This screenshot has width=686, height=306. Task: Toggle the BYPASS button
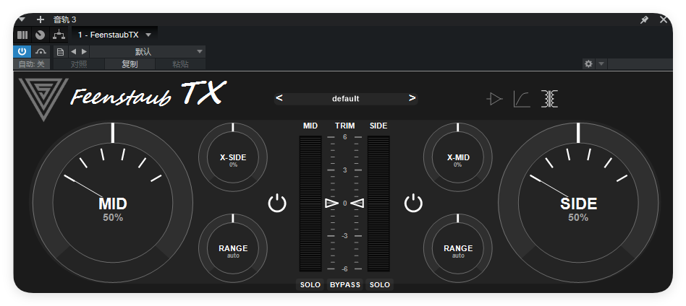344,284
